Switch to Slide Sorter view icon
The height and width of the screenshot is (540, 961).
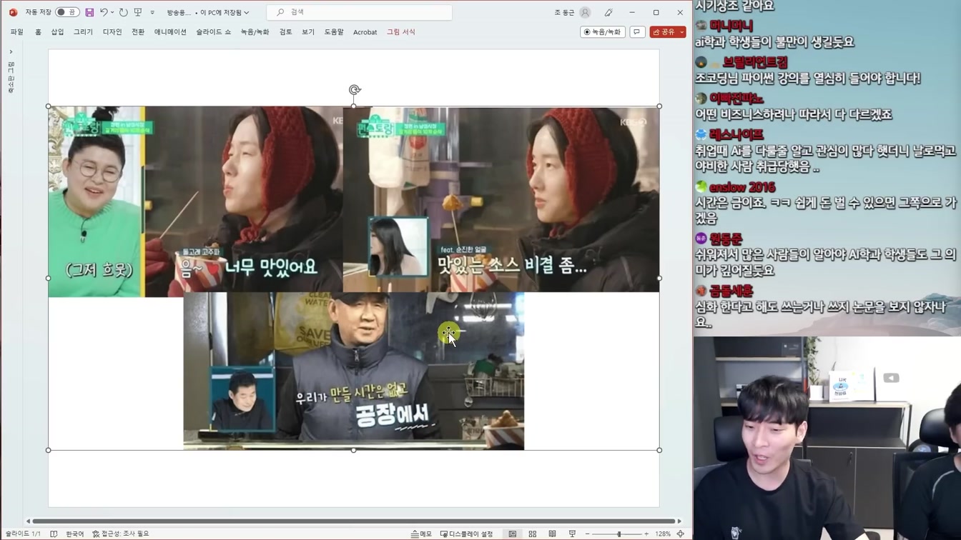[x=533, y=534]
